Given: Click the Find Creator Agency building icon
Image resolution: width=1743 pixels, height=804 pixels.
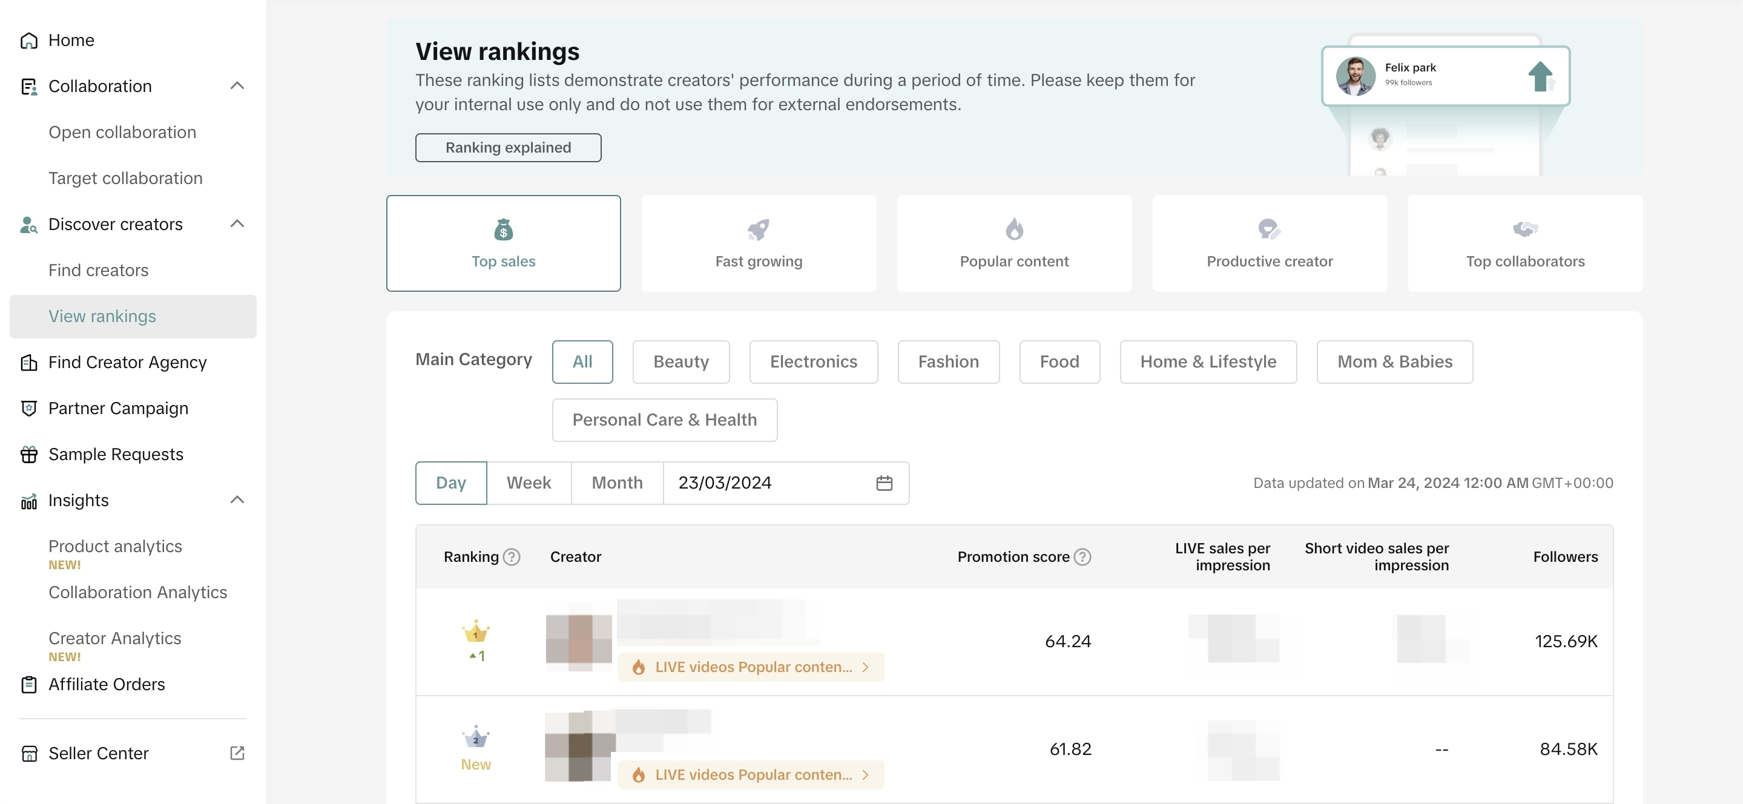Looking at the screenshot, I should (x=28, y=362).
